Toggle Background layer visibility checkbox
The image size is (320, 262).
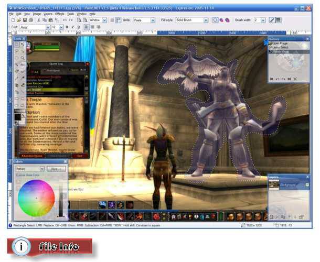click(307, 185)
